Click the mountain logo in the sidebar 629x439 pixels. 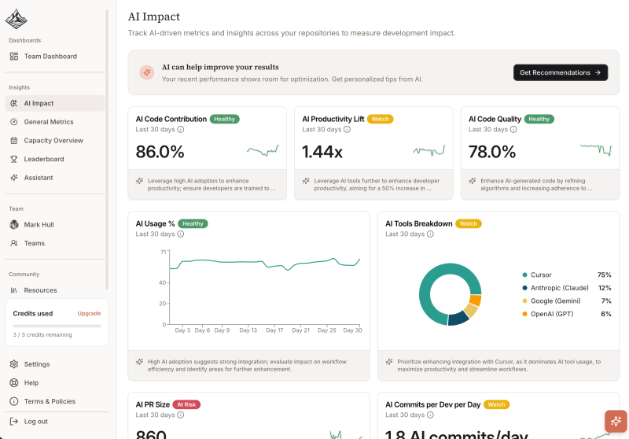tap(16, 19)
